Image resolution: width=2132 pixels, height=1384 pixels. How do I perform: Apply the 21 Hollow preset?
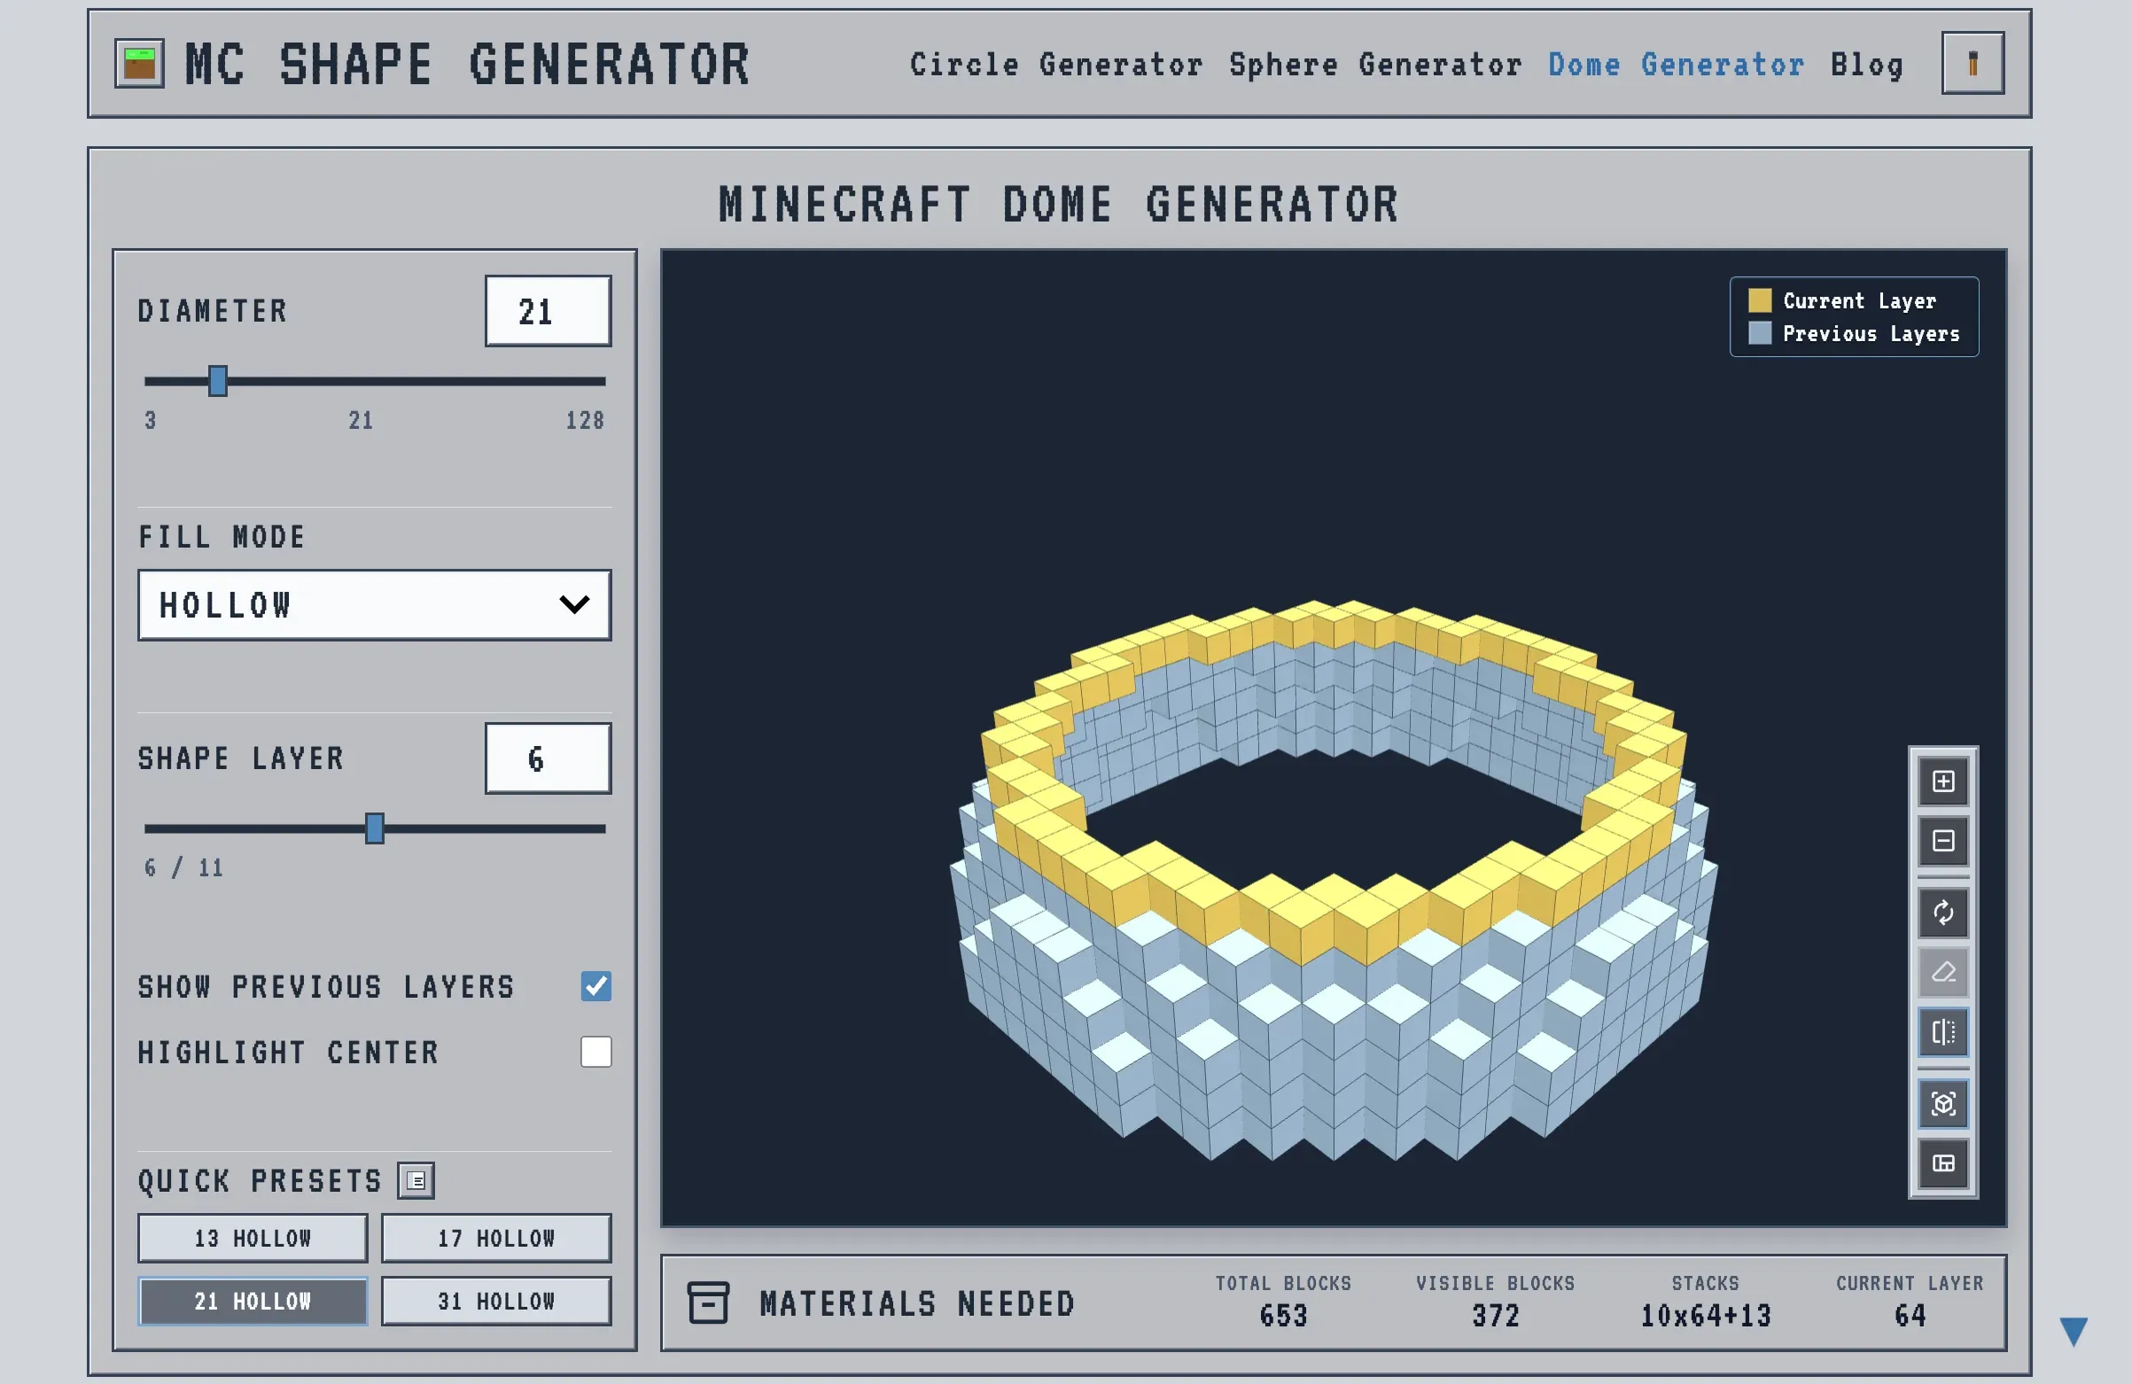253,1301
